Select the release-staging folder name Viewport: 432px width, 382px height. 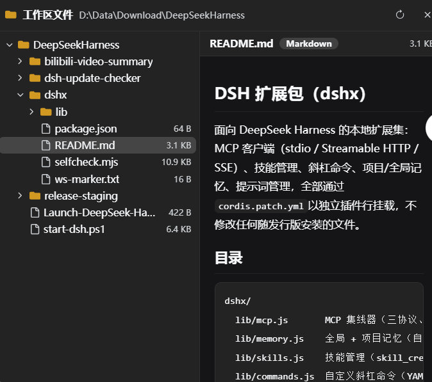[81, 196]
